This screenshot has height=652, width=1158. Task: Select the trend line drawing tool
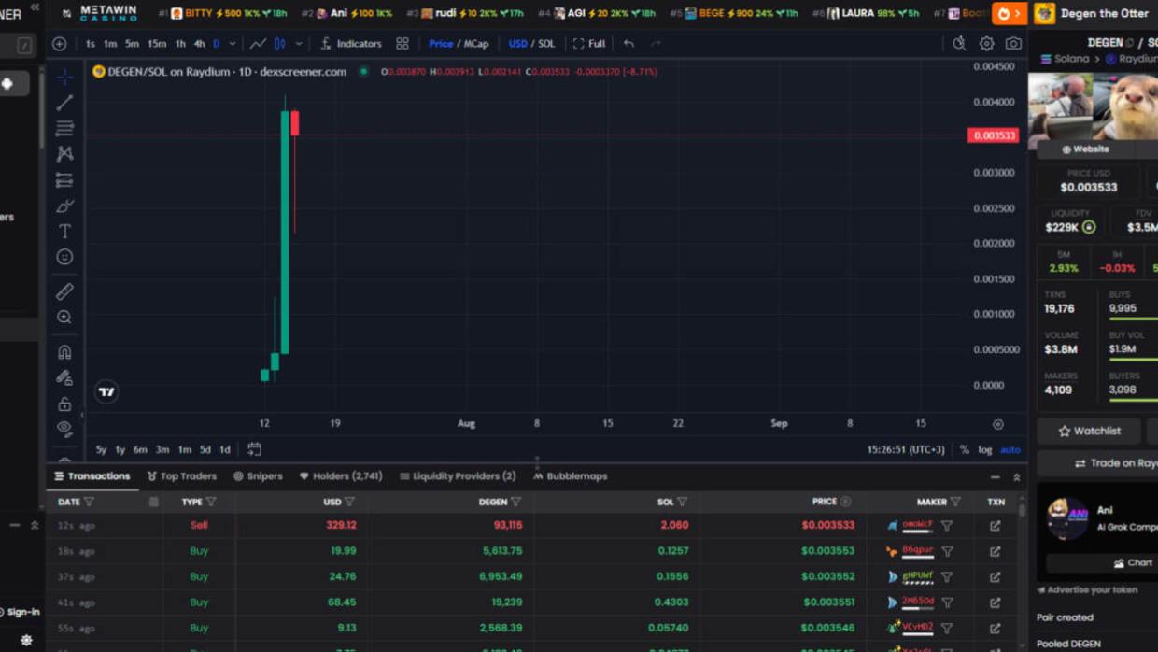point(64,102)
